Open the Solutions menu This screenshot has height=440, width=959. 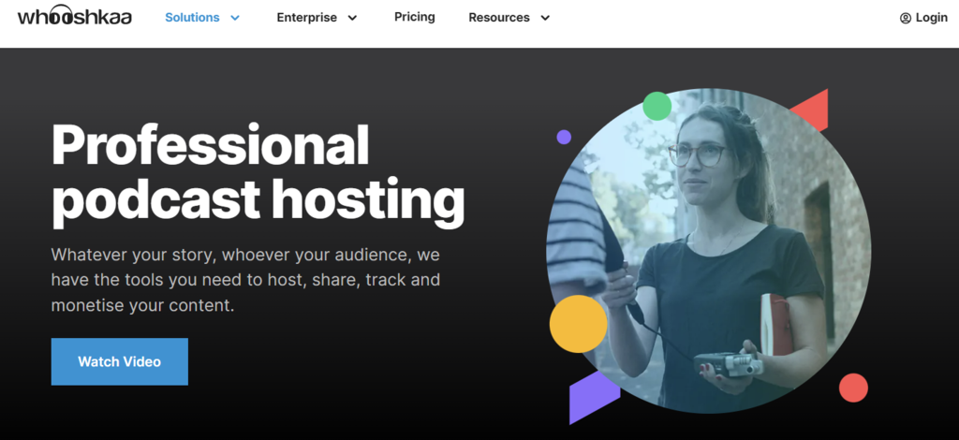pyautogui.click(x=192, y=18)
